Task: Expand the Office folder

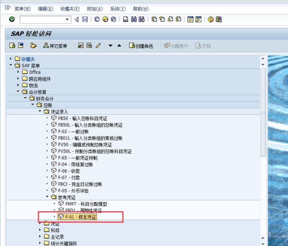Action: click(18, 72)
